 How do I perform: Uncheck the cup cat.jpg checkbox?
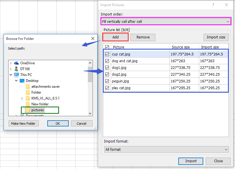[x=107, y=54]
